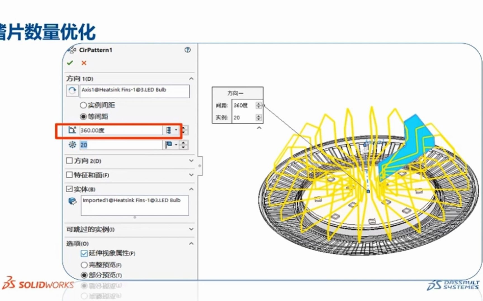Click the reverse direction icon beside Axis1 field
Image resolution: width=483 pixels, height=301 pixels.
click(72, 91)
